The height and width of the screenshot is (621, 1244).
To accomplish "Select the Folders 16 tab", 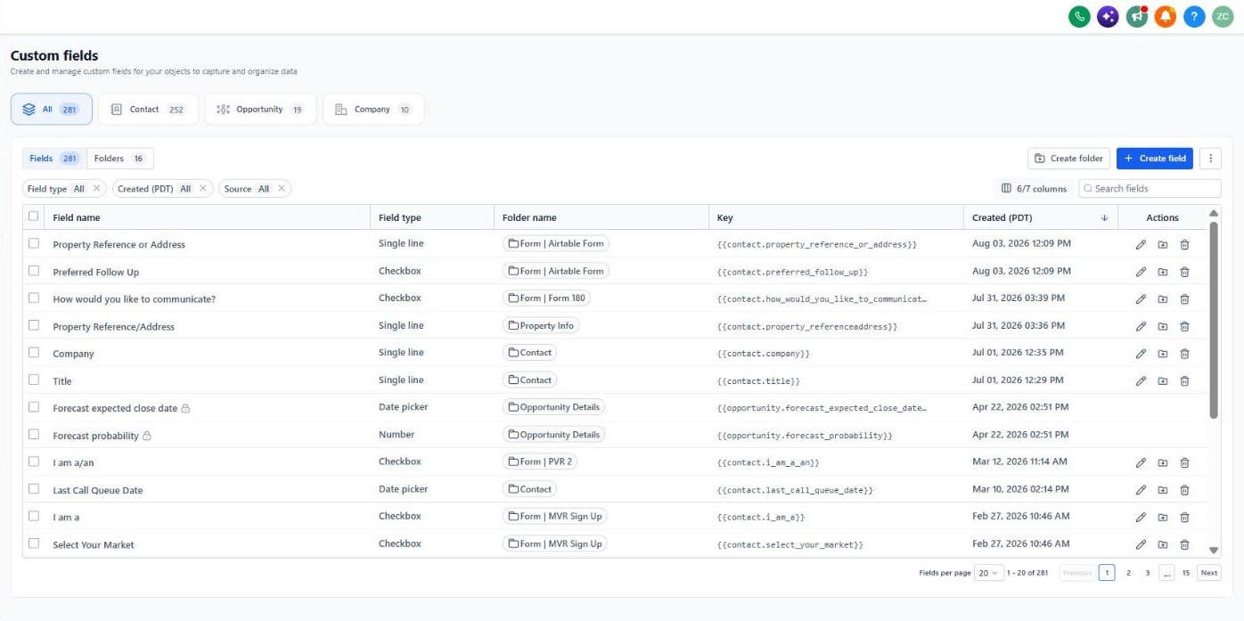I will tap(120, 159).
